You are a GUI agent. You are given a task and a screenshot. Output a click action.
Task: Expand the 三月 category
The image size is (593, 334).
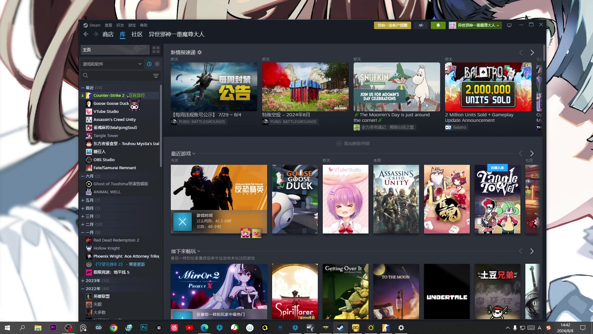click(x=82, y=216)
